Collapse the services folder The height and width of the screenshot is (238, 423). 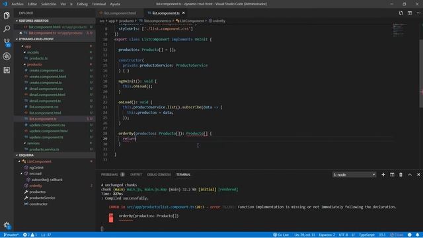[x=25, y=143]
